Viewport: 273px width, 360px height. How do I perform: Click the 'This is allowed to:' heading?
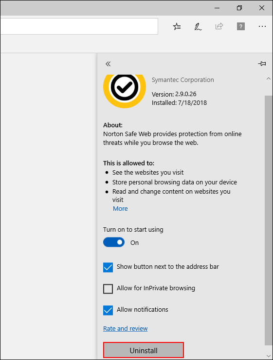pyautogui.click(x=128, y=163)
